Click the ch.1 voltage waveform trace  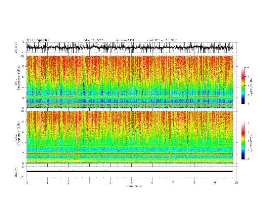coord(129,48)
